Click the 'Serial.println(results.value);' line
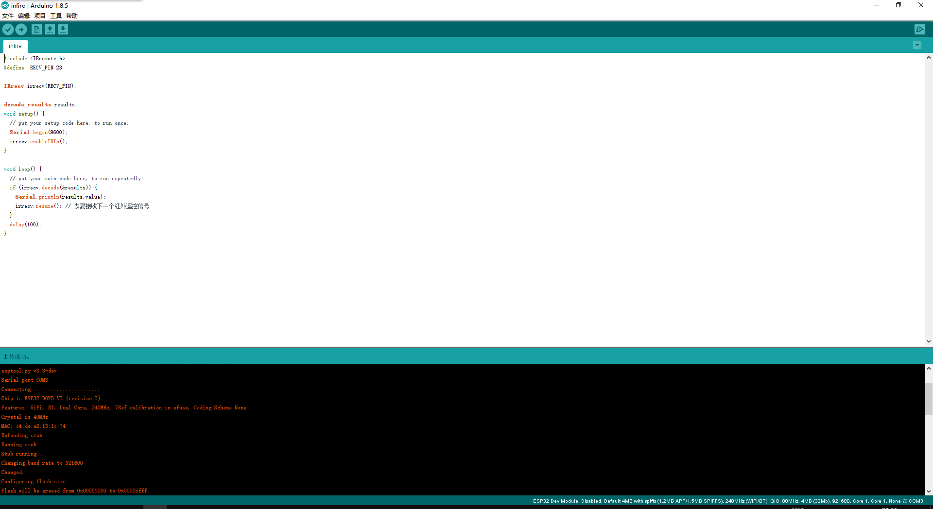Image resolution: width=933 pixels, height=509 pixels. tap(60, 197)
